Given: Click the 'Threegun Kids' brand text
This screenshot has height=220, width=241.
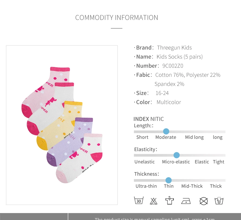Looking at the screenshot, I should pyautogui.click(x=174, y=48).
